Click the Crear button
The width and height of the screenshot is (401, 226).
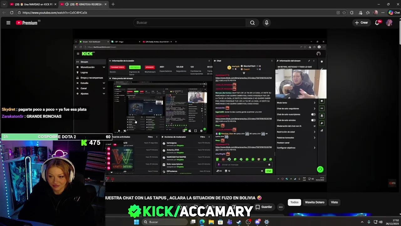[x=361, y=23]
